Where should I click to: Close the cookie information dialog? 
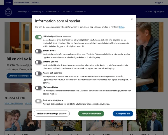coord(132,19)
